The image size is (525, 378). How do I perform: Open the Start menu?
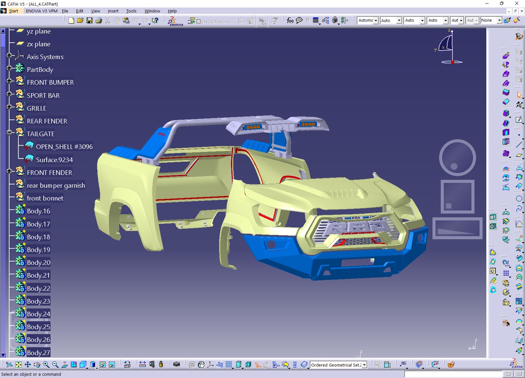click(14, 11)
